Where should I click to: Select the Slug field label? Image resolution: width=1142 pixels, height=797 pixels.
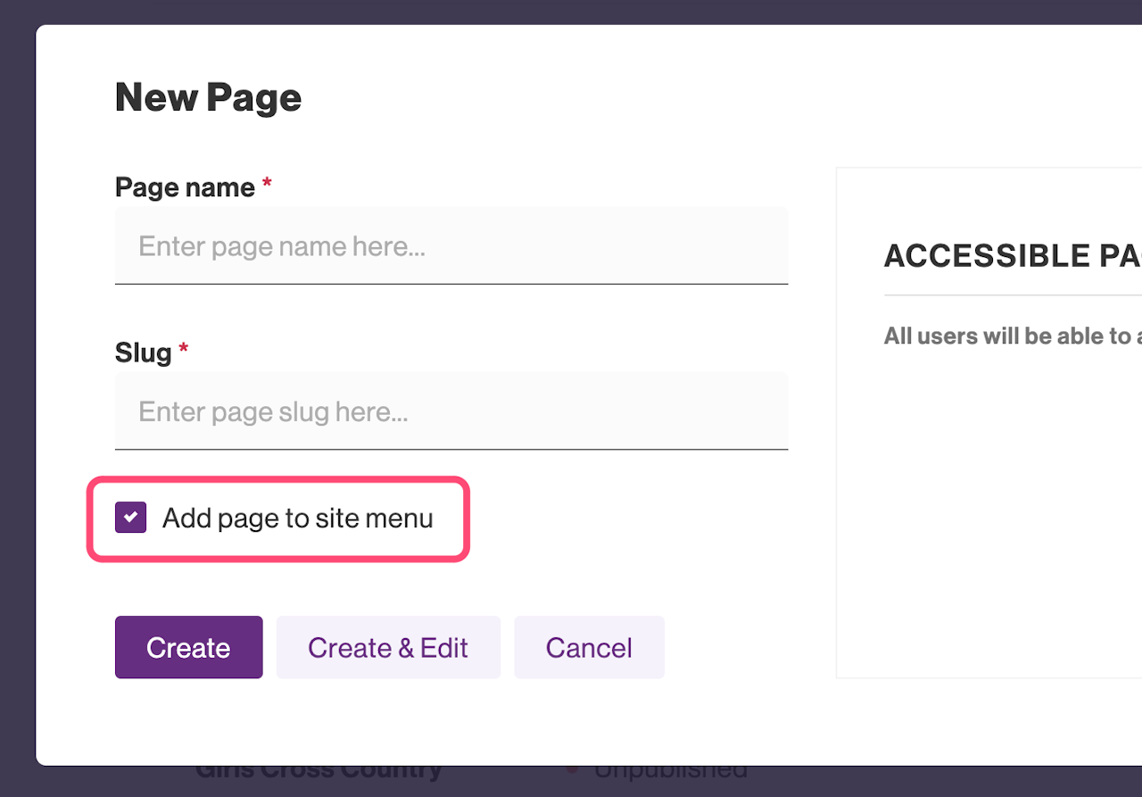tap(143, 353)
